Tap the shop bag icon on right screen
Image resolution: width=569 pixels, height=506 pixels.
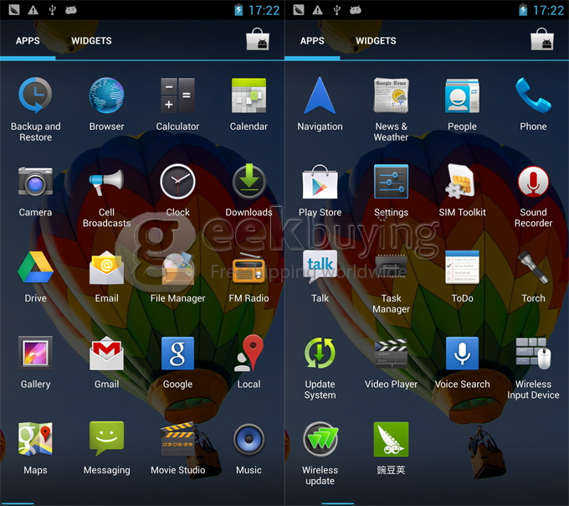pyautogui.click(x=542, y=39)
